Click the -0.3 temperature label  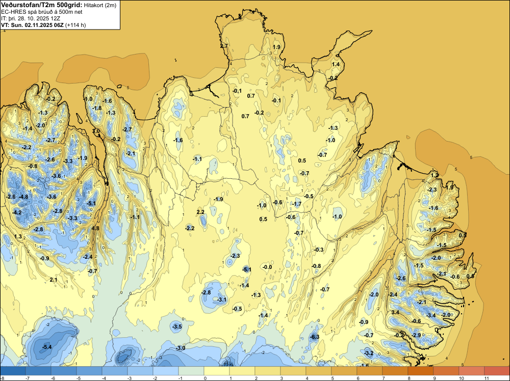(319, 250)
